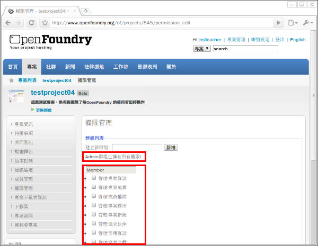Open 專案新聞 in the sidebar

point(24,216)
